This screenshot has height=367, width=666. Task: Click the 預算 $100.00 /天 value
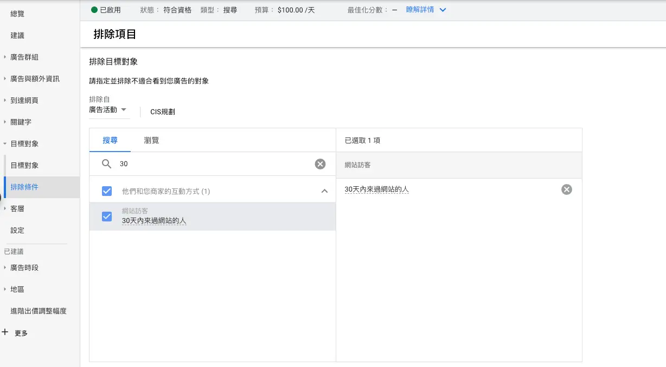(x=296, y=10)
